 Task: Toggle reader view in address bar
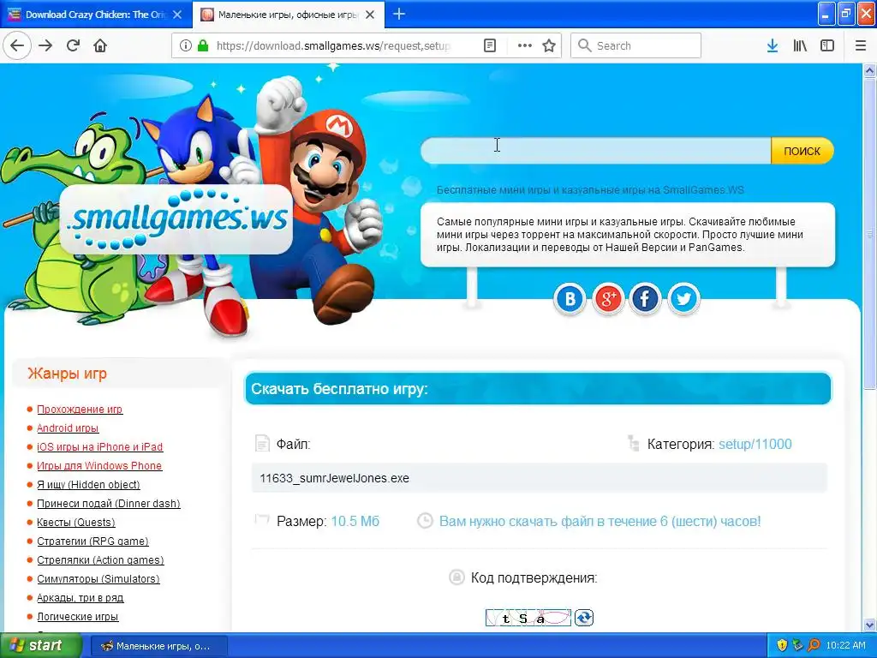tap(489, 45)
